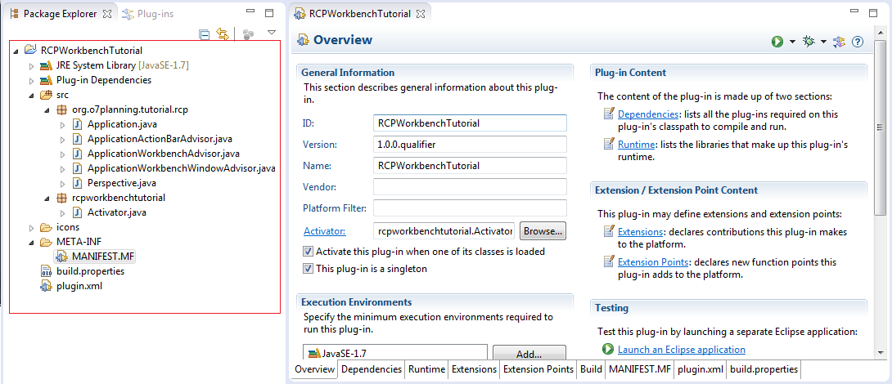
Task: Close the Package Explorer view tab
Action: coord(107,14)
